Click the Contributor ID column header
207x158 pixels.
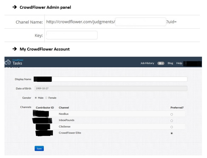(45, 107)
